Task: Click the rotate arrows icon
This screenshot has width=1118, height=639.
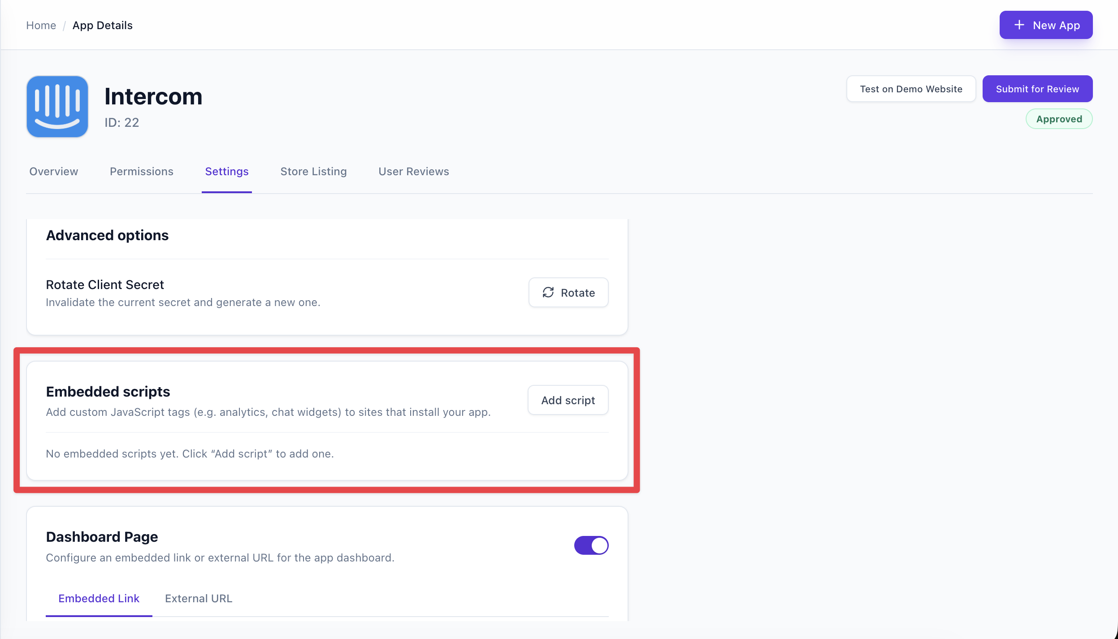Action: pos(548,293)
